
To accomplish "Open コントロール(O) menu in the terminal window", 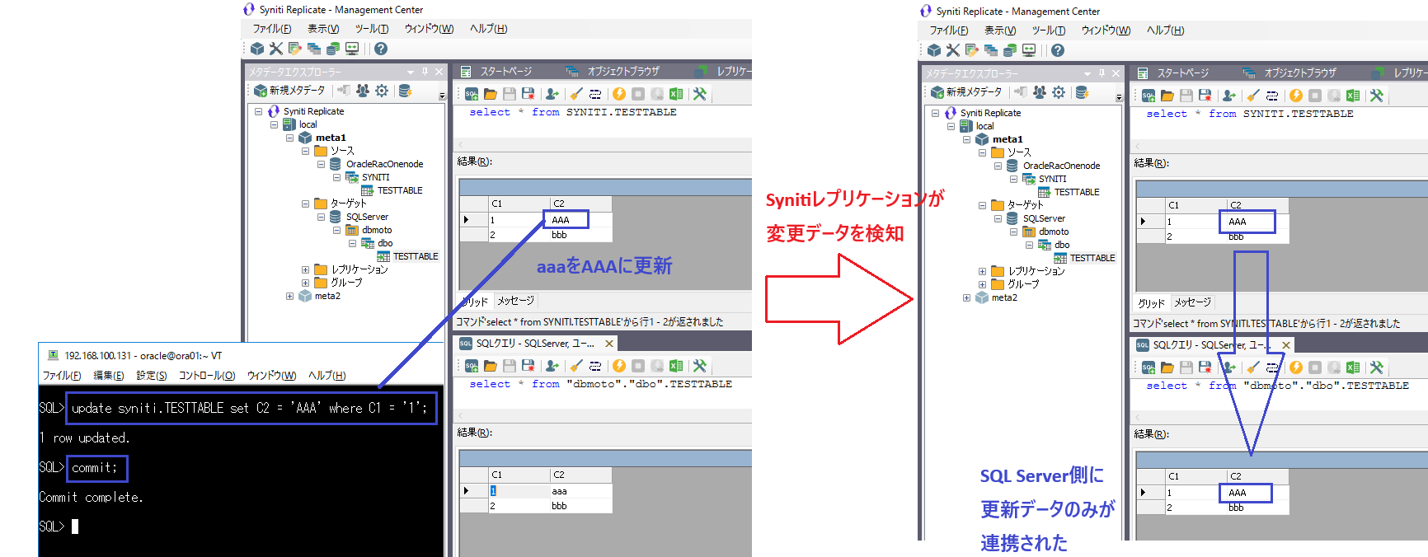I will click(207, 376).
